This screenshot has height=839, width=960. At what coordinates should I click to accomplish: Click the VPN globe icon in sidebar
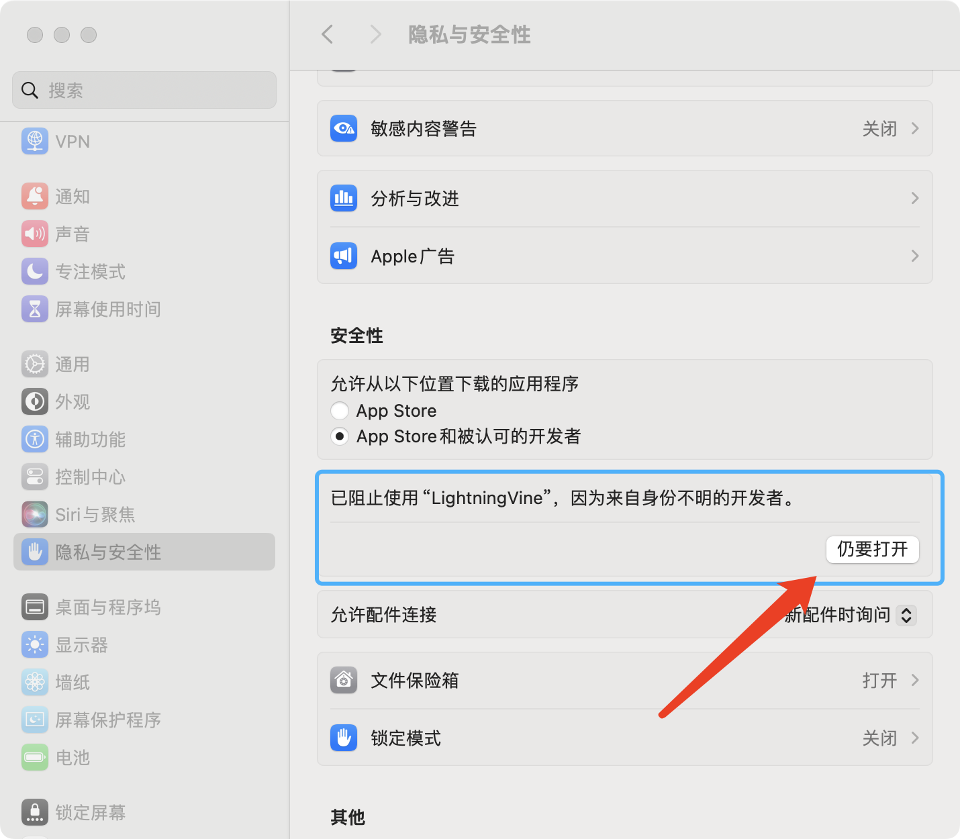pyautogui.click(x=35, y=142)
